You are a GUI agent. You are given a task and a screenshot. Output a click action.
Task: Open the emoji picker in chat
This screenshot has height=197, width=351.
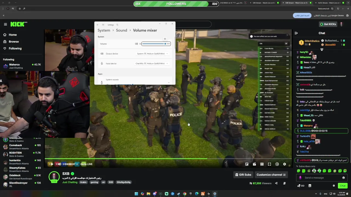click(343, 178)
